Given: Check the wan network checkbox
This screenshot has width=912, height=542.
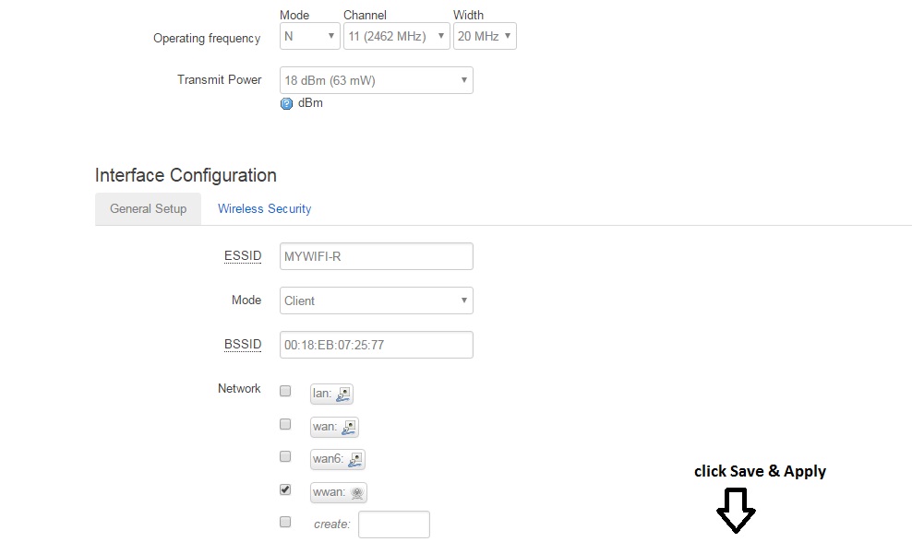Looking at the screenshot, I should coord(285,424).
